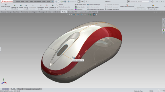Toggle Análise de linha de partição
The image size is (165, 92).
95,9
